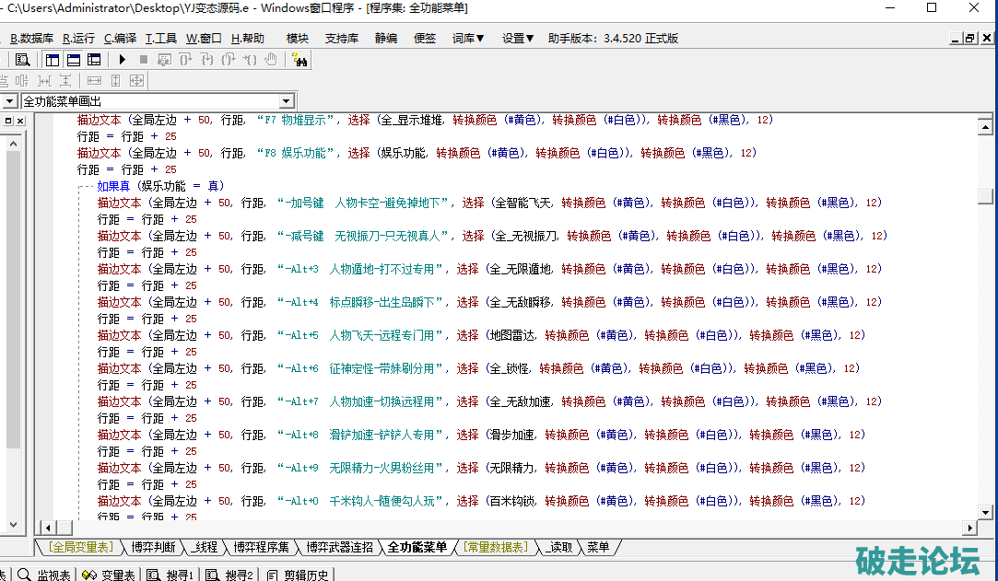Click the print preview magnifier icon
The width and height of the screenshot is (998, 581).
pyautogui.click(x=22, y=60)
